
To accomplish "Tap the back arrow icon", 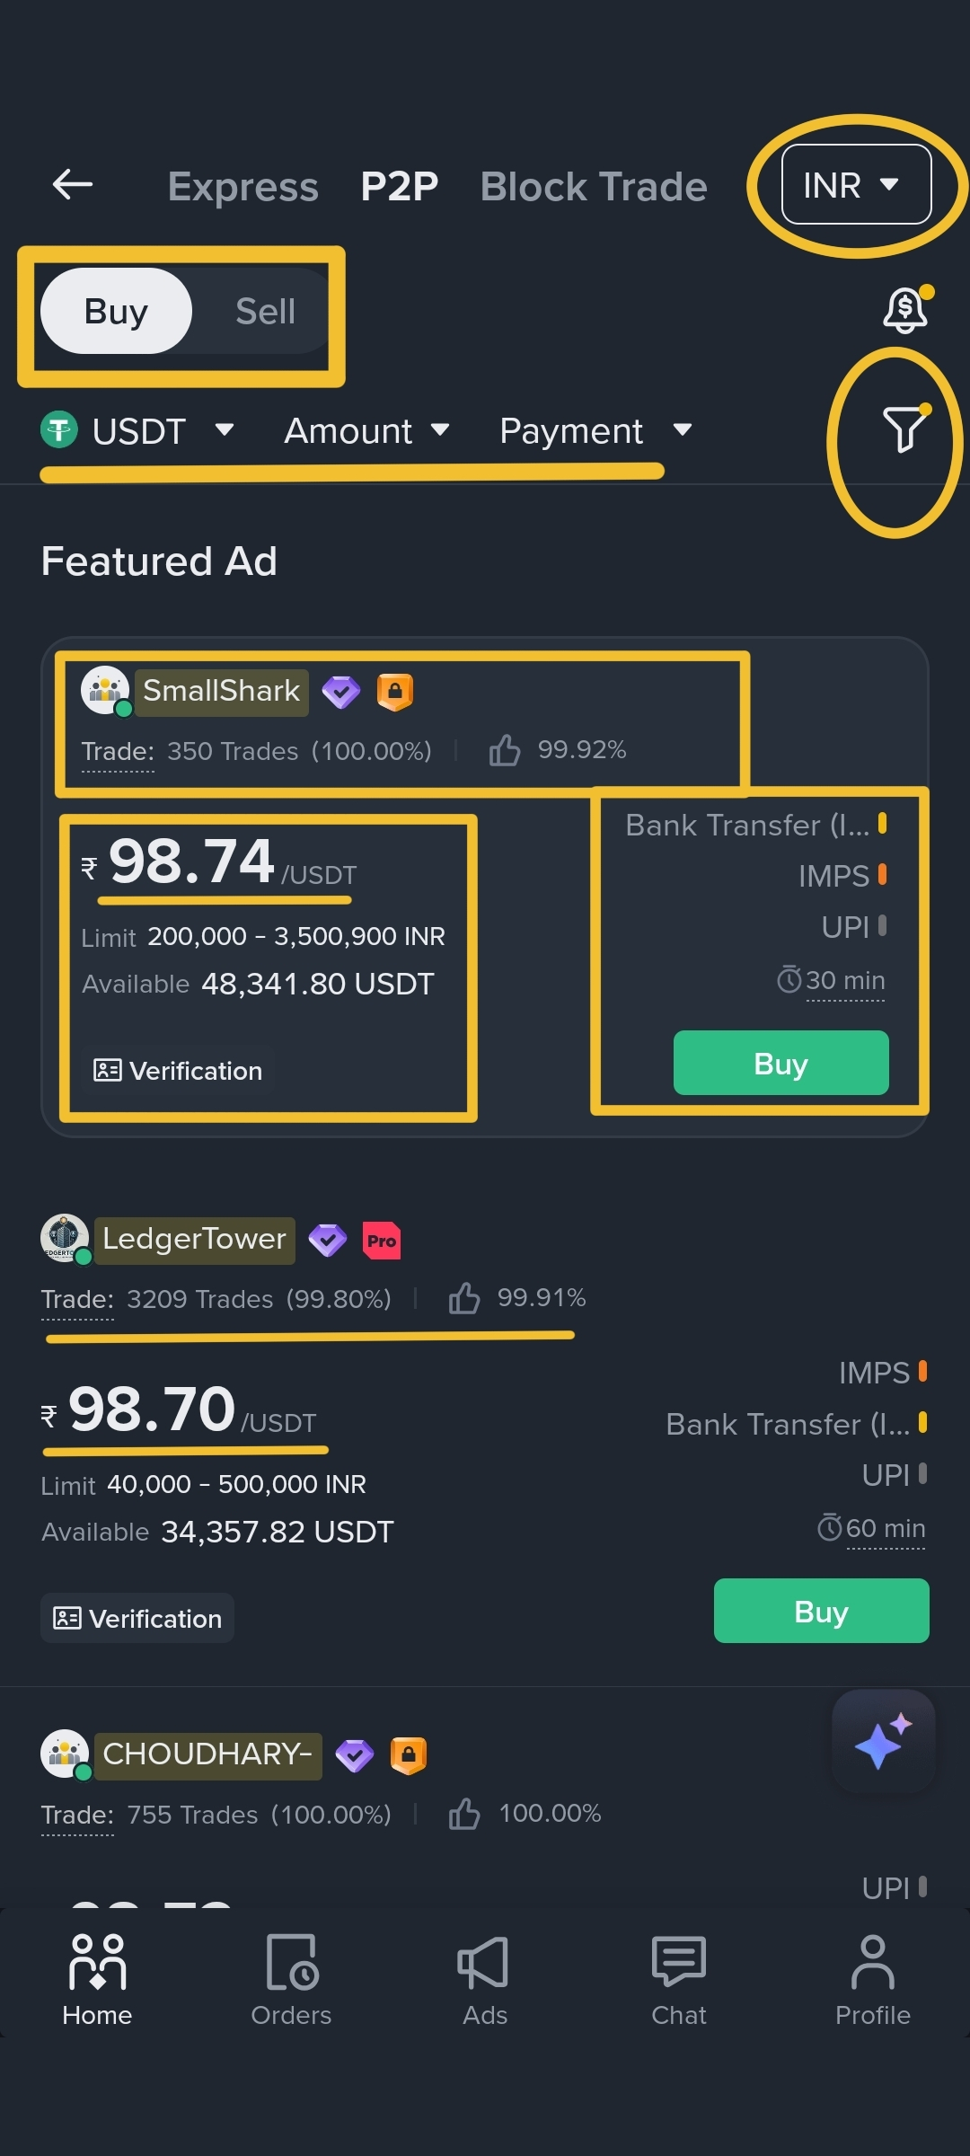I will pos(73,185).
